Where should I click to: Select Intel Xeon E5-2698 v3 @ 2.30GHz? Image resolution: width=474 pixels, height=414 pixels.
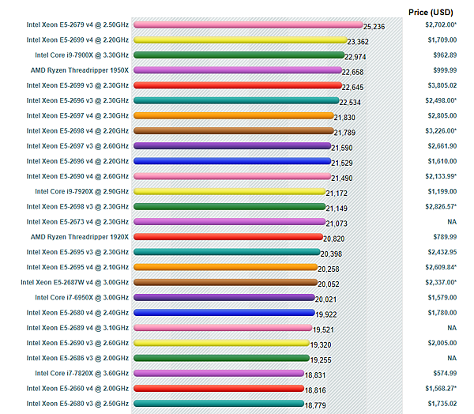pos(77,206)
